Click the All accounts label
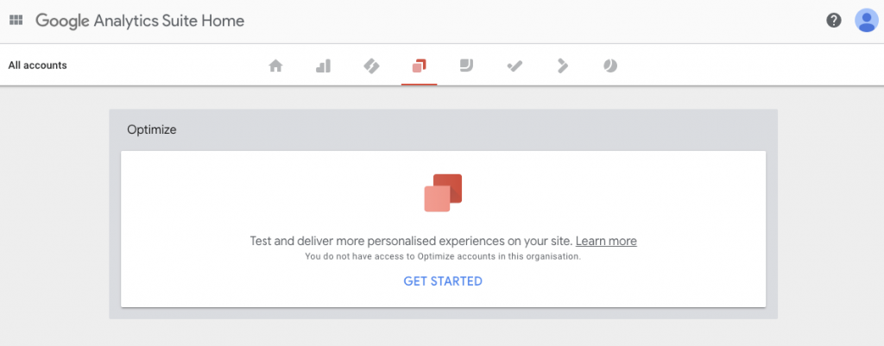The width and height of the screenshot is (884, 346). [37, 66]
